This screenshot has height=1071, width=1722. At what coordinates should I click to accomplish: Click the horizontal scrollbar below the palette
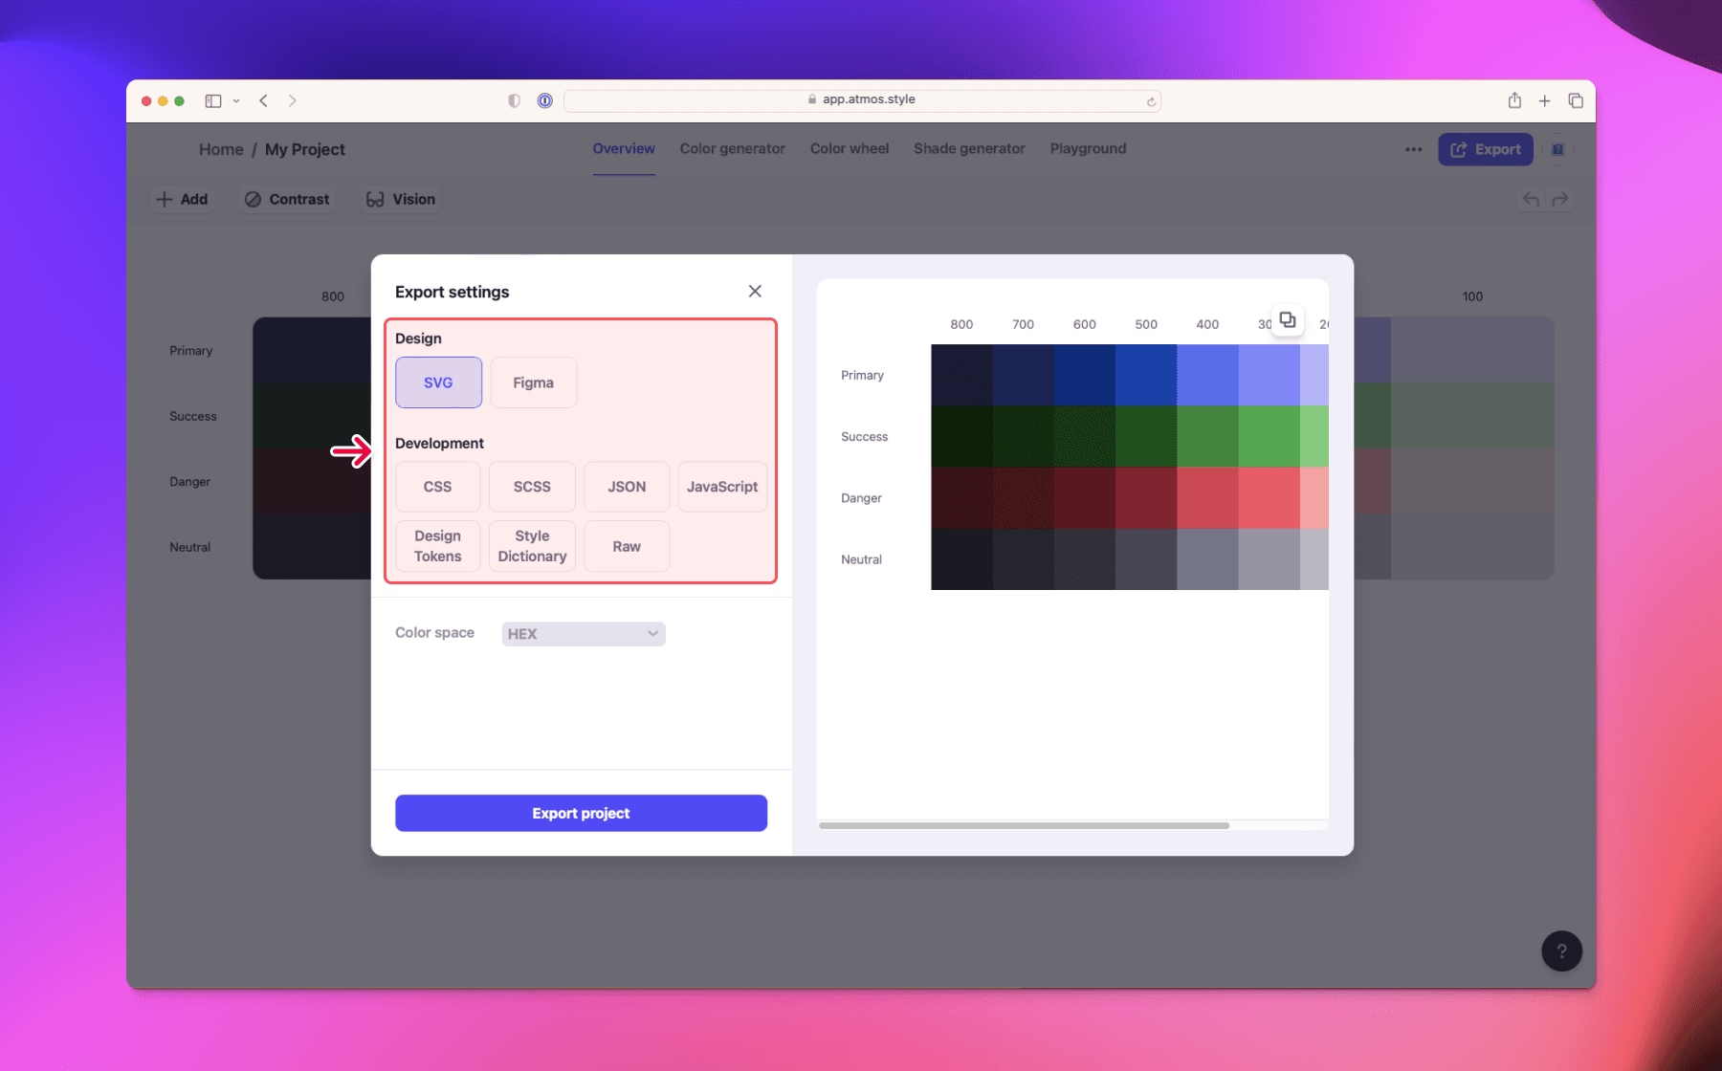(x=1022, y=825)
